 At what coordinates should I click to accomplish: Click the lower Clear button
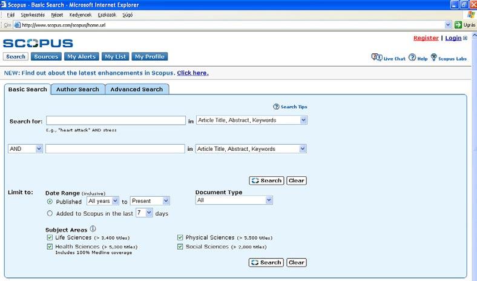click(296, 262)
